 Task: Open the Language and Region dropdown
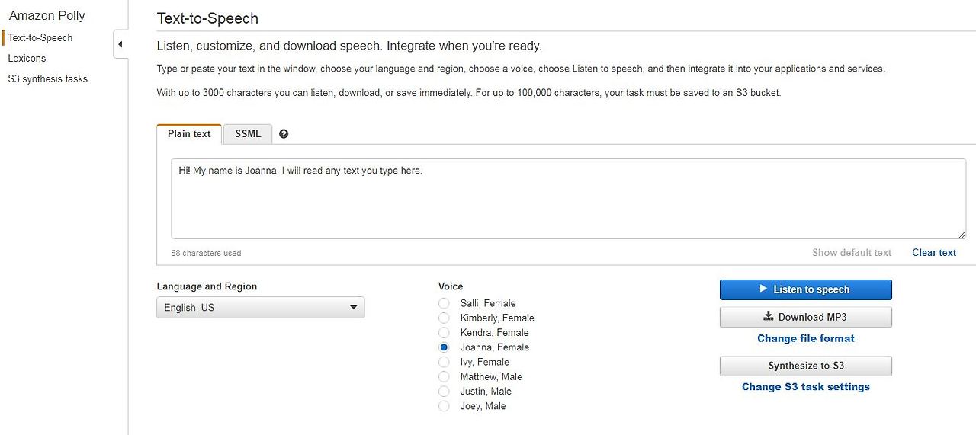tap(261, 308)
